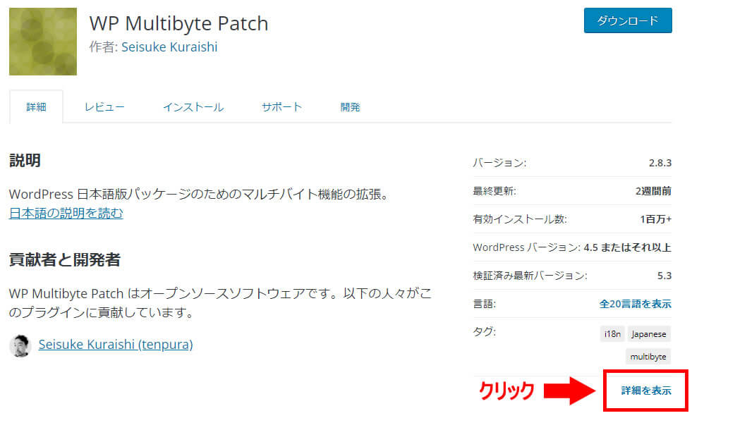The width and height of the screenshot is (747, 430).
Task: Click the red クリック label
Action: (506, 391)
